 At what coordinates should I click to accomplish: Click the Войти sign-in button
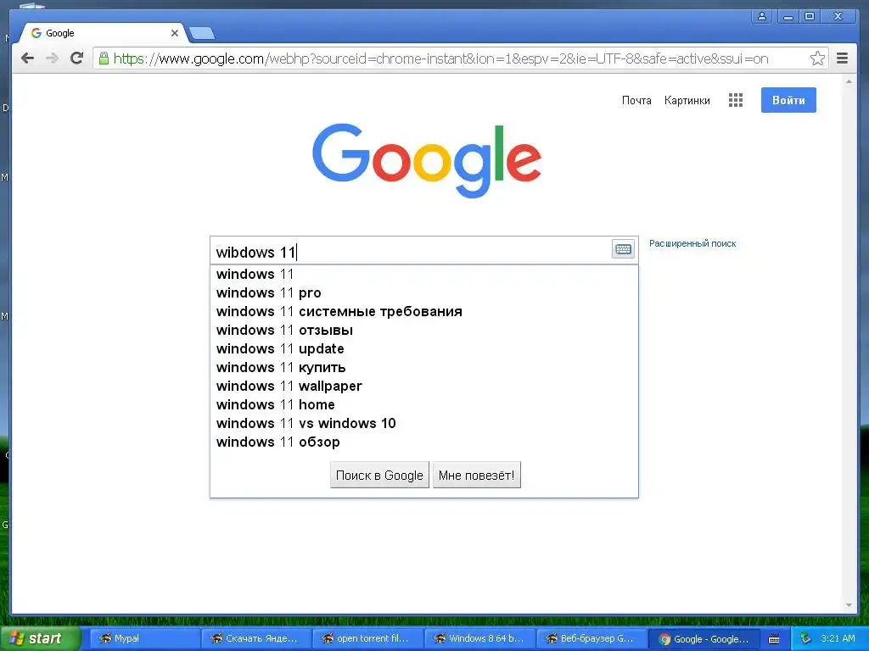tap(788, 100)
